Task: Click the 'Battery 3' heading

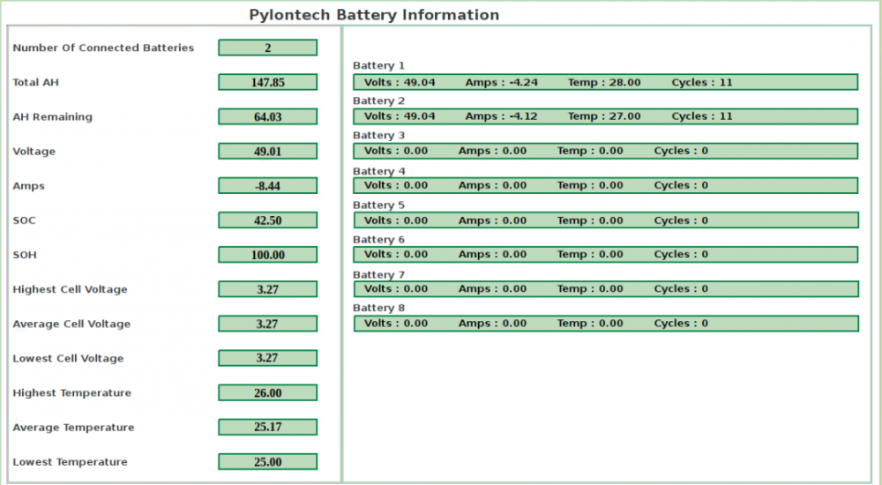Action: [x=378, y=136]
